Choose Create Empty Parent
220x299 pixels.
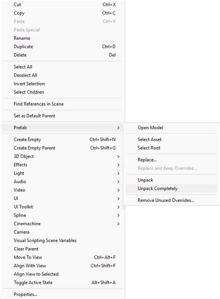[x=62, y=148]
